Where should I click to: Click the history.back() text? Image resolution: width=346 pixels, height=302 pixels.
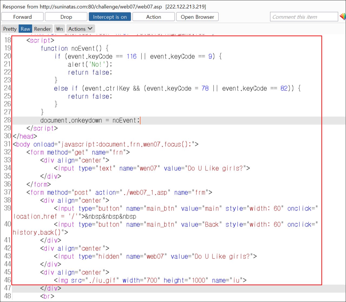pos(37,232)
